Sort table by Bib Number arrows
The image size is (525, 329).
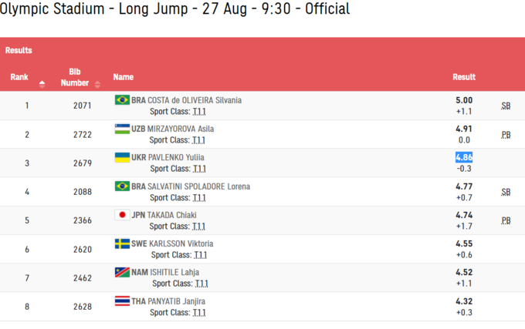[x=97, y=83]
